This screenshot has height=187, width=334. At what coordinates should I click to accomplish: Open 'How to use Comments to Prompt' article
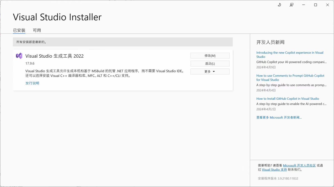click(x=290, y=78)
